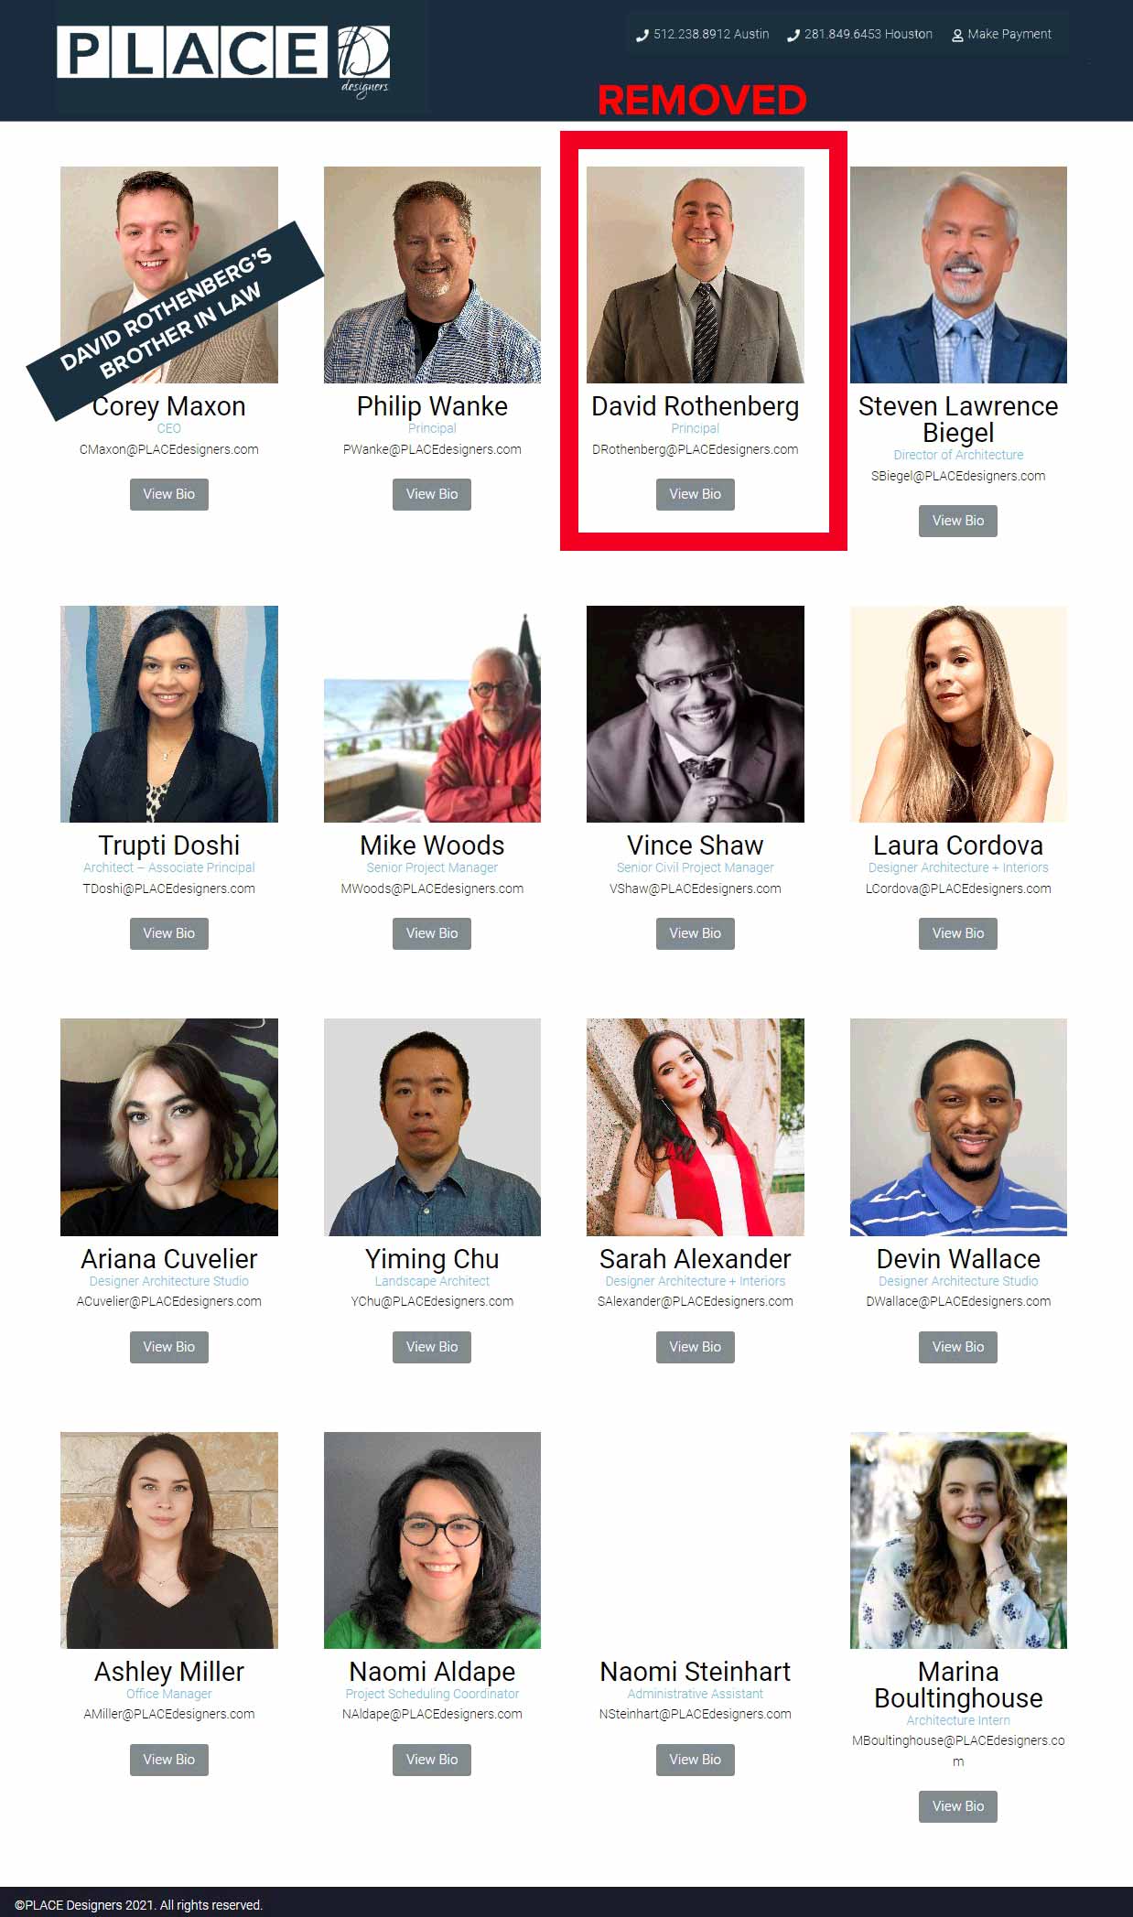1133x1917 pixels.
Task: View Bio for Steven Lawrence Biegel
Action: coord(958,521)
